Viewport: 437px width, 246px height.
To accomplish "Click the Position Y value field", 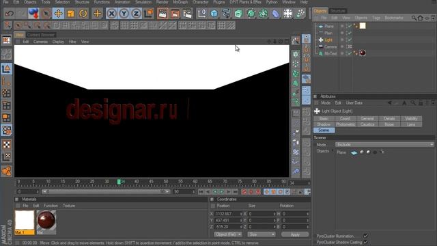I will 227,220.
